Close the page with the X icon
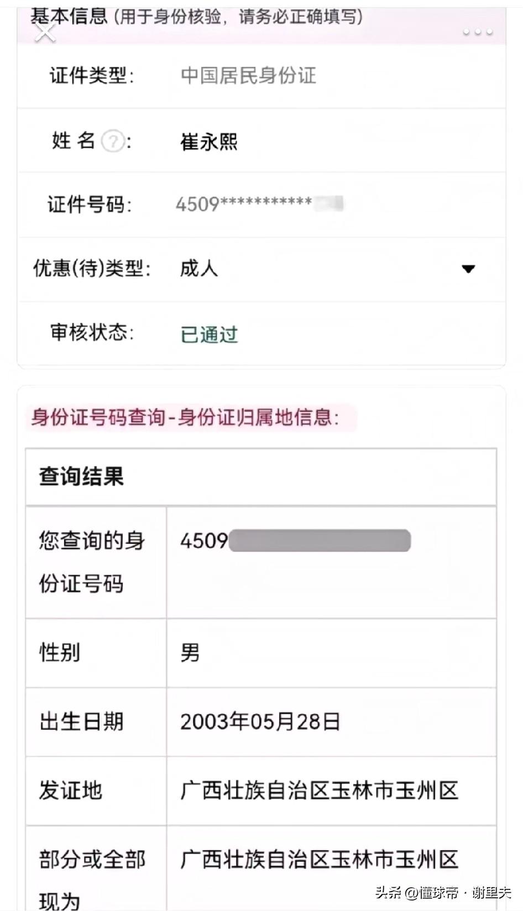Viewport: 523px width, 911px height. pyautogui.click(x=45, y=32)
